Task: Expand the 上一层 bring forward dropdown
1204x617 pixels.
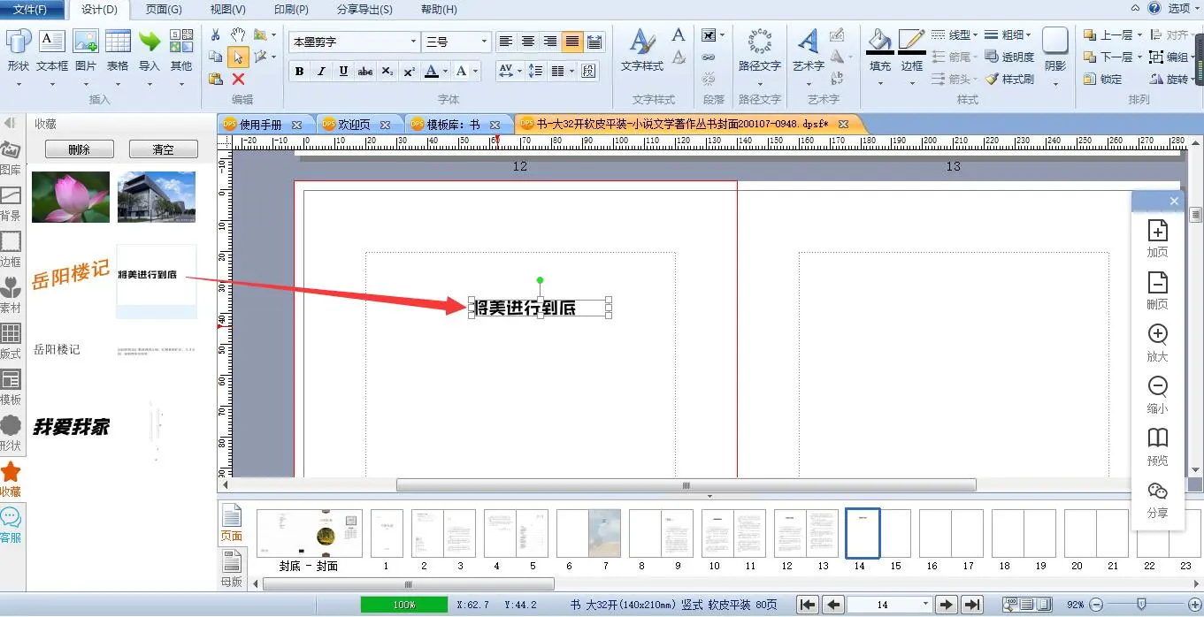Action: 1139,34
